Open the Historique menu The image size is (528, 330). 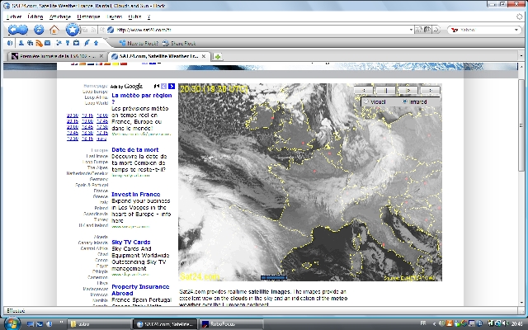[88, 16]
